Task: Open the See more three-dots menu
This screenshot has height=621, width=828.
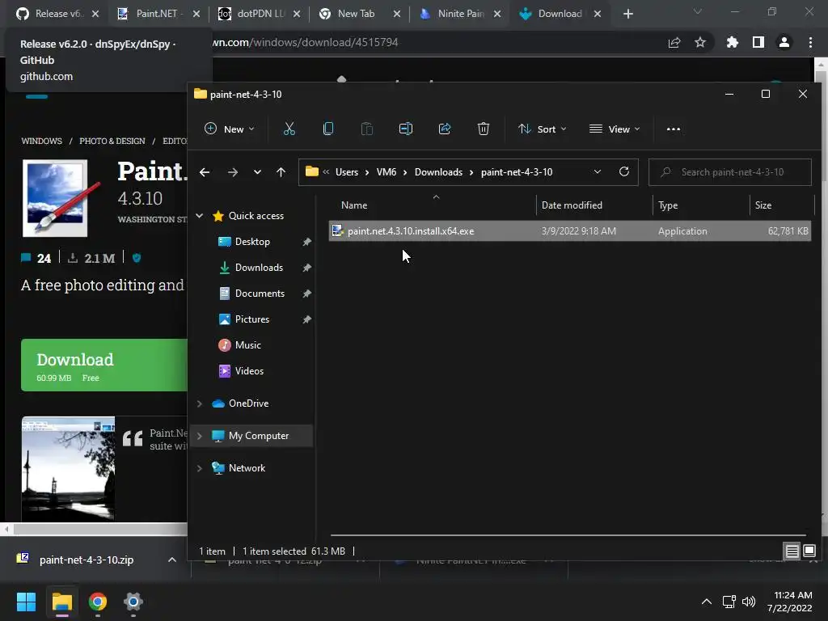Action: (x=674, y=129)
